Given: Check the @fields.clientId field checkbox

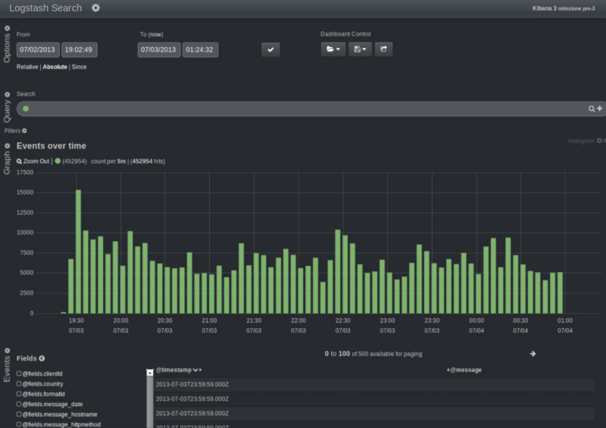Looking at the screenshot, I should tap(19, 374).
